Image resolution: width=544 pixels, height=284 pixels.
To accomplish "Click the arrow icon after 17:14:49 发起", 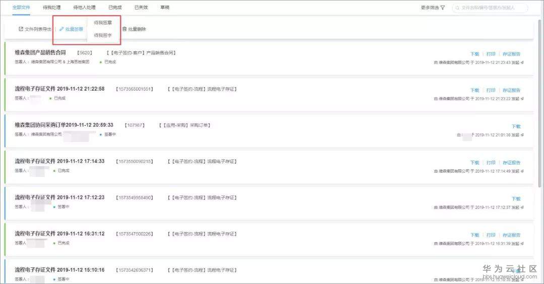I will click(x=522, y=171).
